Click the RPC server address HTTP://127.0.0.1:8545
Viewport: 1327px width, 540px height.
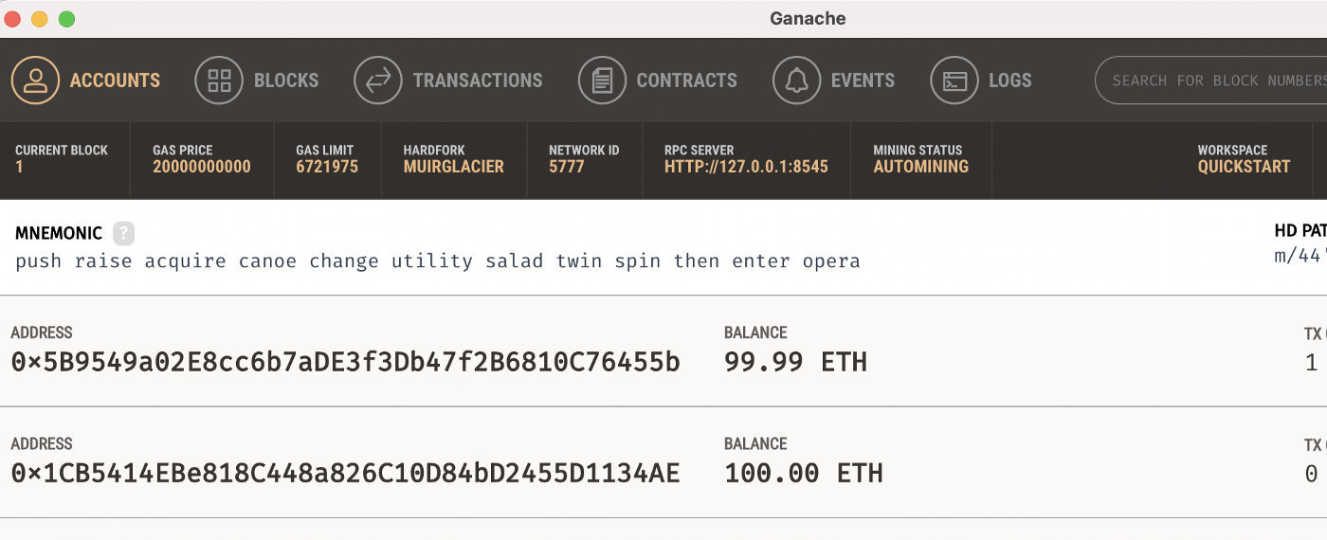point(746,167)
